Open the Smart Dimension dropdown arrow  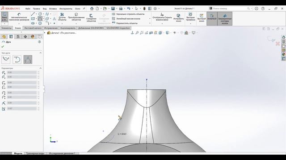(19, 24)
